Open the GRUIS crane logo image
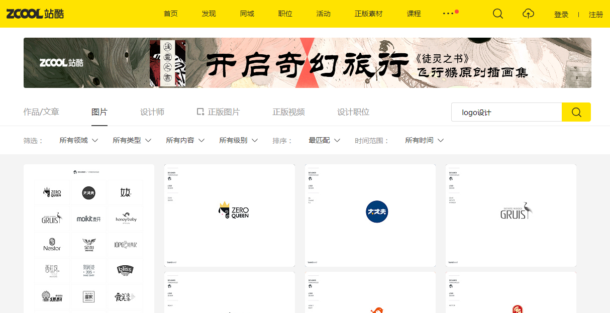 [x=511, y=216]
